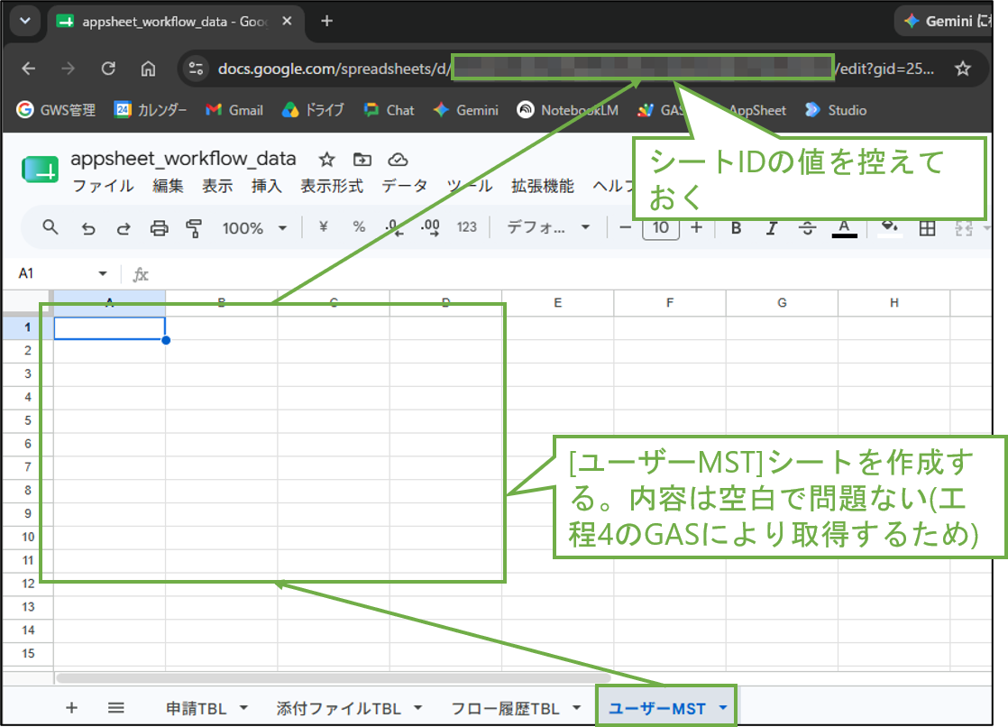Viewport: 1008px width, 727px height.
Task: Click the undo icon
Action: (x=88, y=228)
